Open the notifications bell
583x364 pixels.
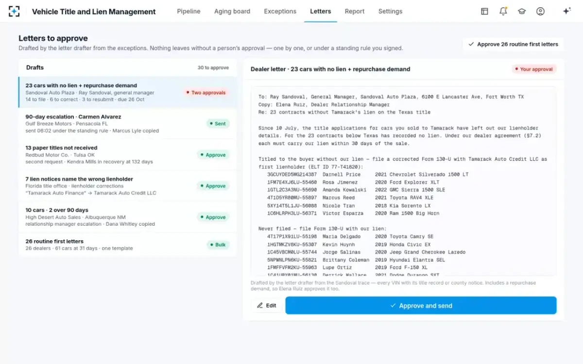coord(503,11)
